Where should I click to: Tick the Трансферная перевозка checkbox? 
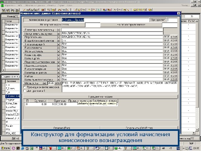tap(25, 87)
